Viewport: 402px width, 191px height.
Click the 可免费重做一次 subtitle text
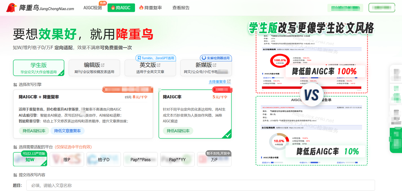(x=116, y=48)
